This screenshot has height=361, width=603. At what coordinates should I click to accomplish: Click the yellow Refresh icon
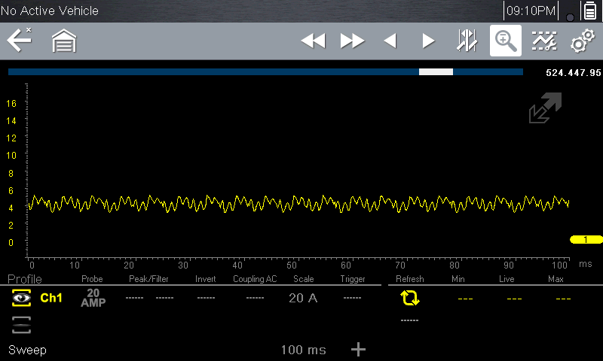[409, 299]
